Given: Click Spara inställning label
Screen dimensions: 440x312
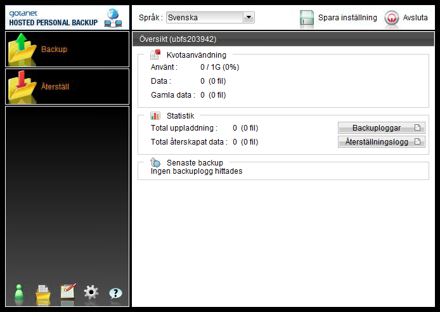Looking at the screenshot, I should (x=347, y=18).
